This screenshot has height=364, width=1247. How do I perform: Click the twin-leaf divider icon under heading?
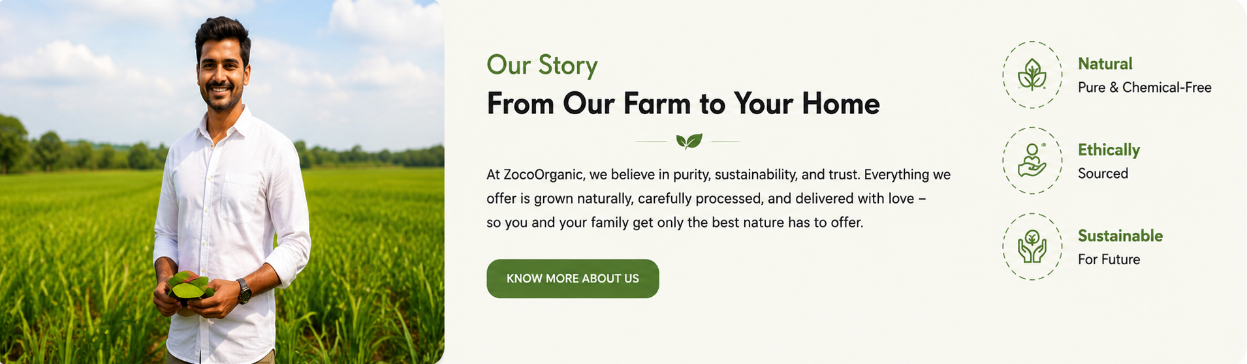689,141
